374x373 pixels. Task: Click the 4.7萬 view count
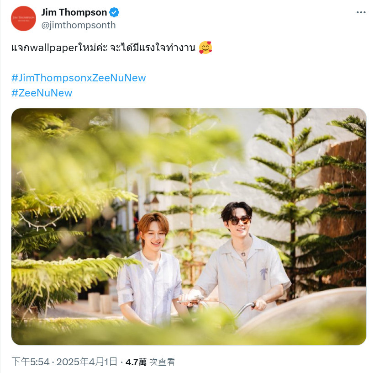coord(136,362)
